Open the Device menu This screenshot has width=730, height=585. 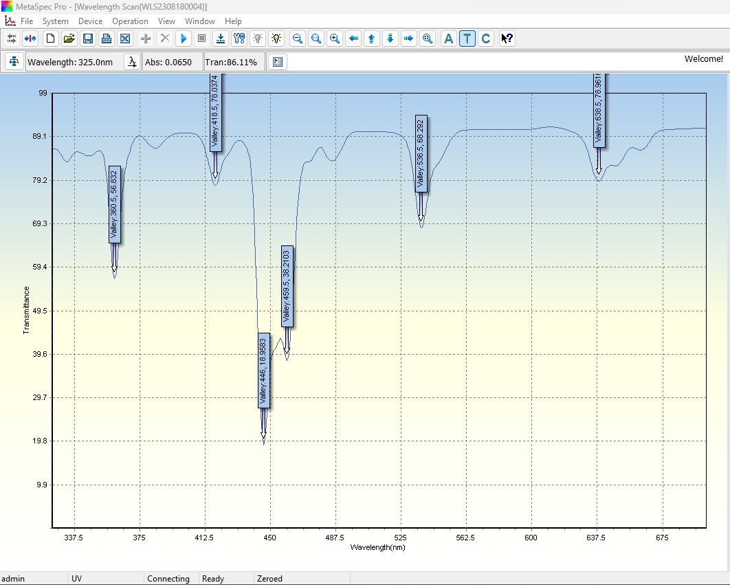[90, 21]
